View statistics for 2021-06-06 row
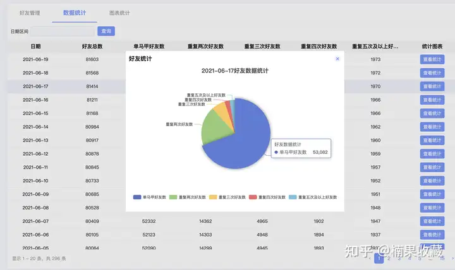This screenshot has height=270, width=455. pyautogui.click(x=432, y=235)
